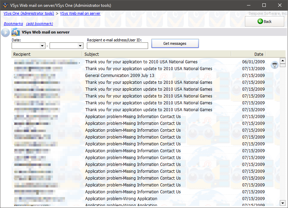This screenshot has width=288, height=208.
Task: Sort by the Recipient column header
Action: 47,54
